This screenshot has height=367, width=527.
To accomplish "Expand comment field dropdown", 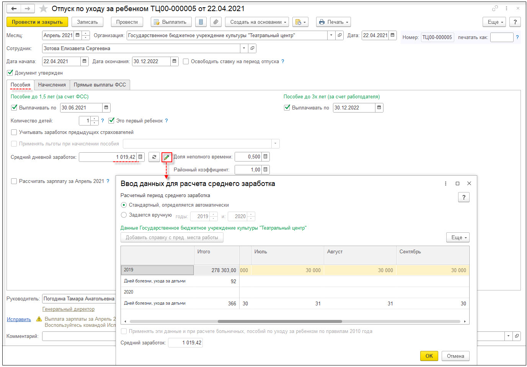I will (509, 336).
